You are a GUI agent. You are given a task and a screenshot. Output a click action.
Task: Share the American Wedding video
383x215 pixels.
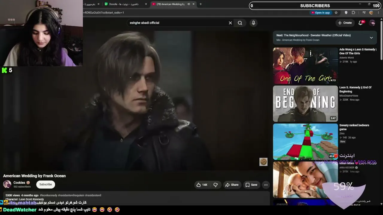232,185
